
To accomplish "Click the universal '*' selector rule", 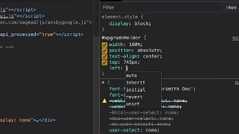I will tap(103, 83).
